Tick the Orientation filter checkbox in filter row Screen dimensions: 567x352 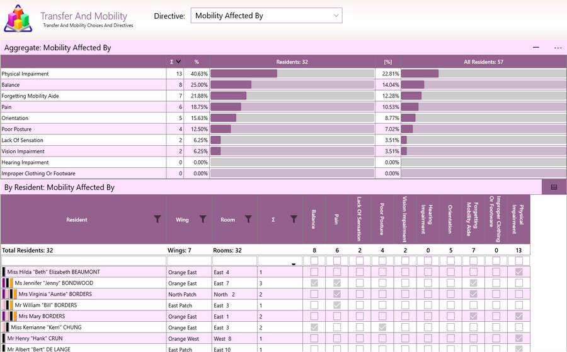pos(450,260)
